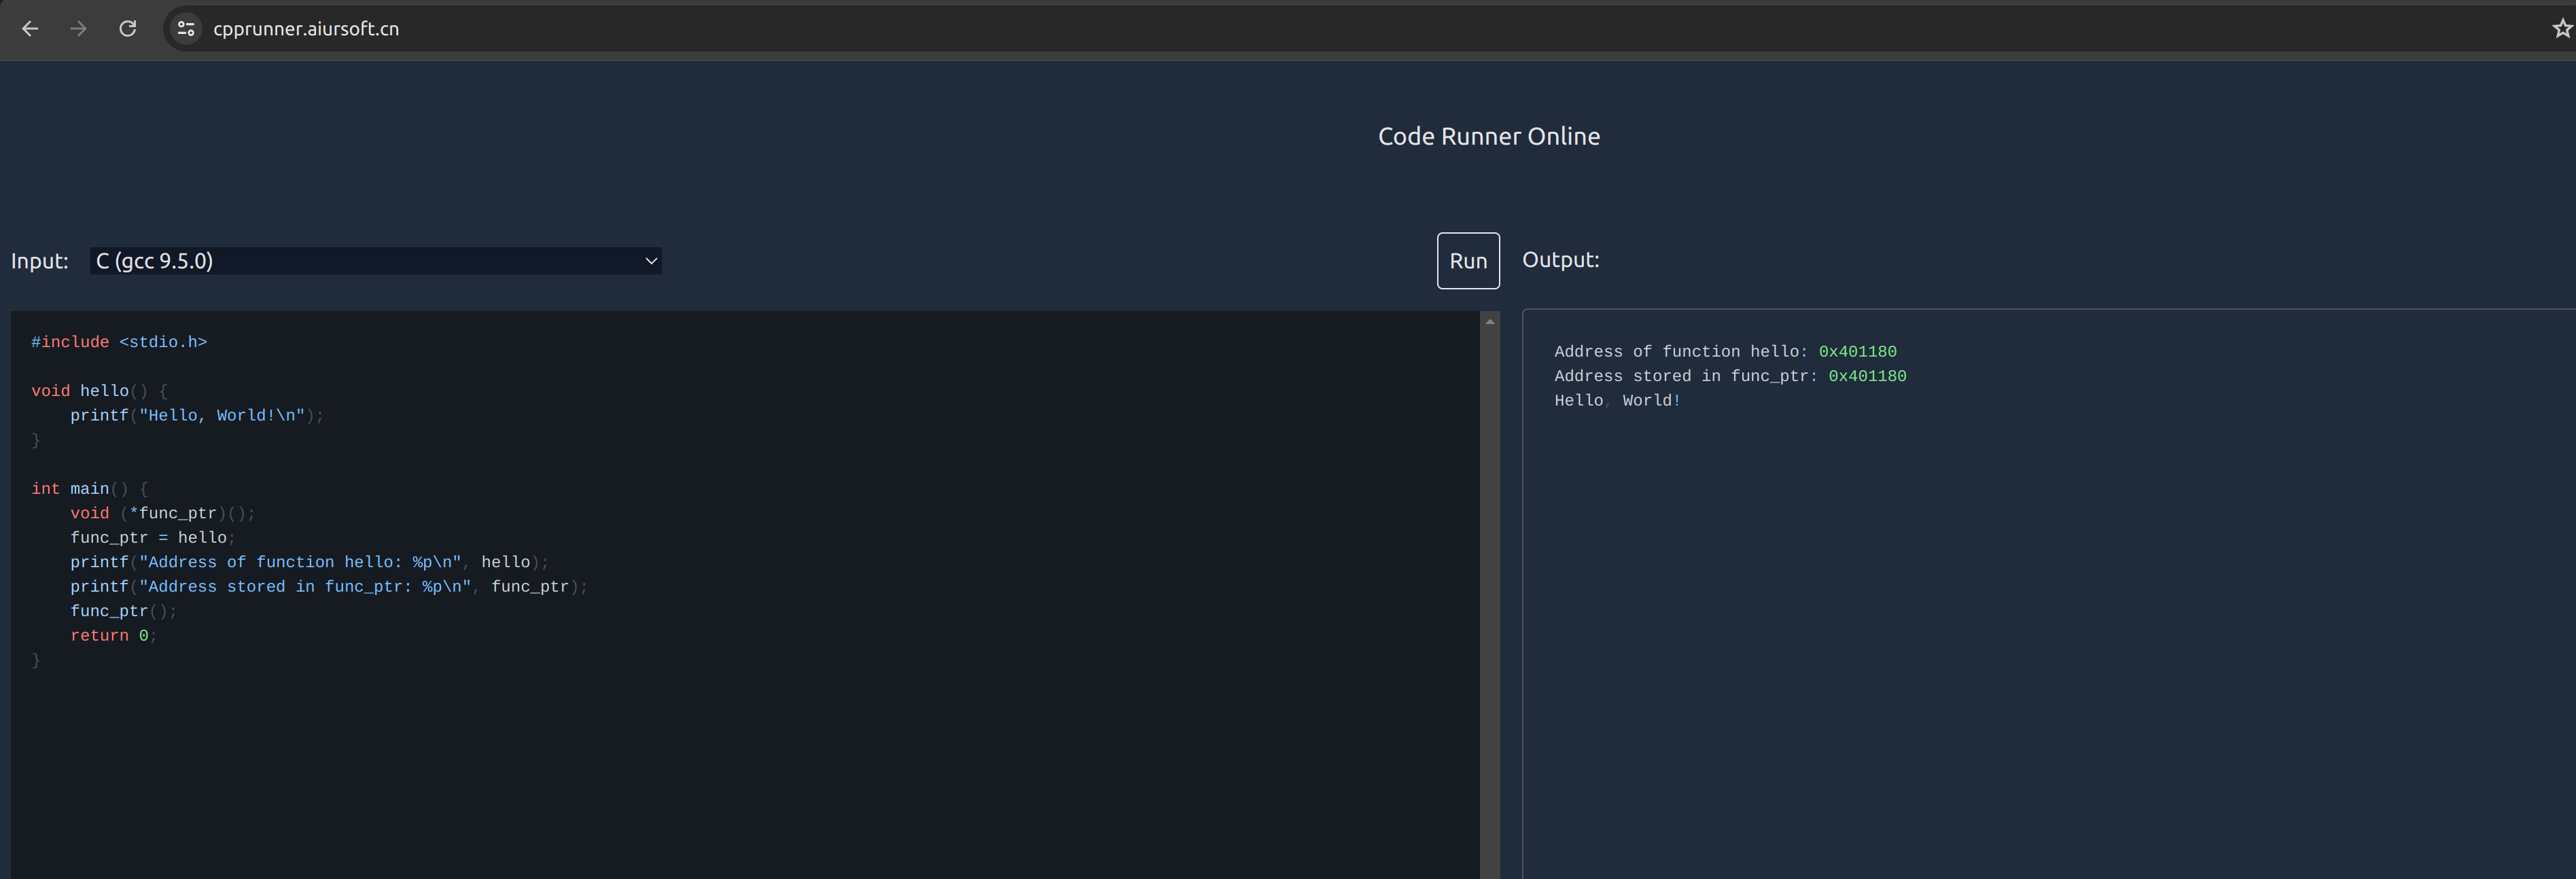Click the Code Runner Online heading
Viewport: 2576px width, 879px height.
[1488, 137]
